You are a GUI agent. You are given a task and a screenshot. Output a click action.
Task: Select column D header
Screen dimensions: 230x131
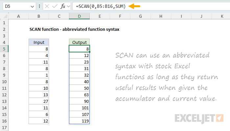79,16
